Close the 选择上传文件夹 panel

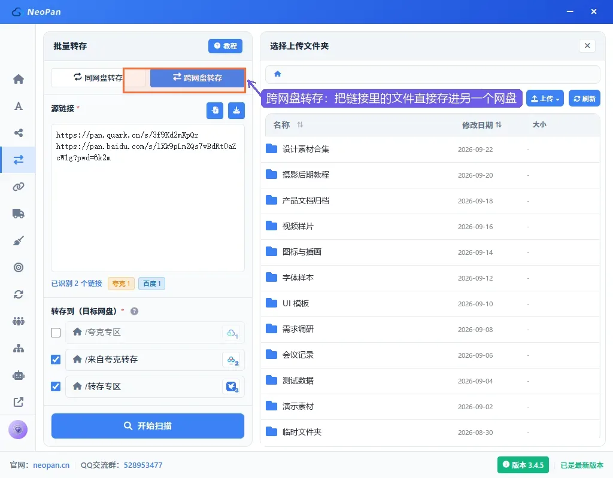(x=587, y=45)
